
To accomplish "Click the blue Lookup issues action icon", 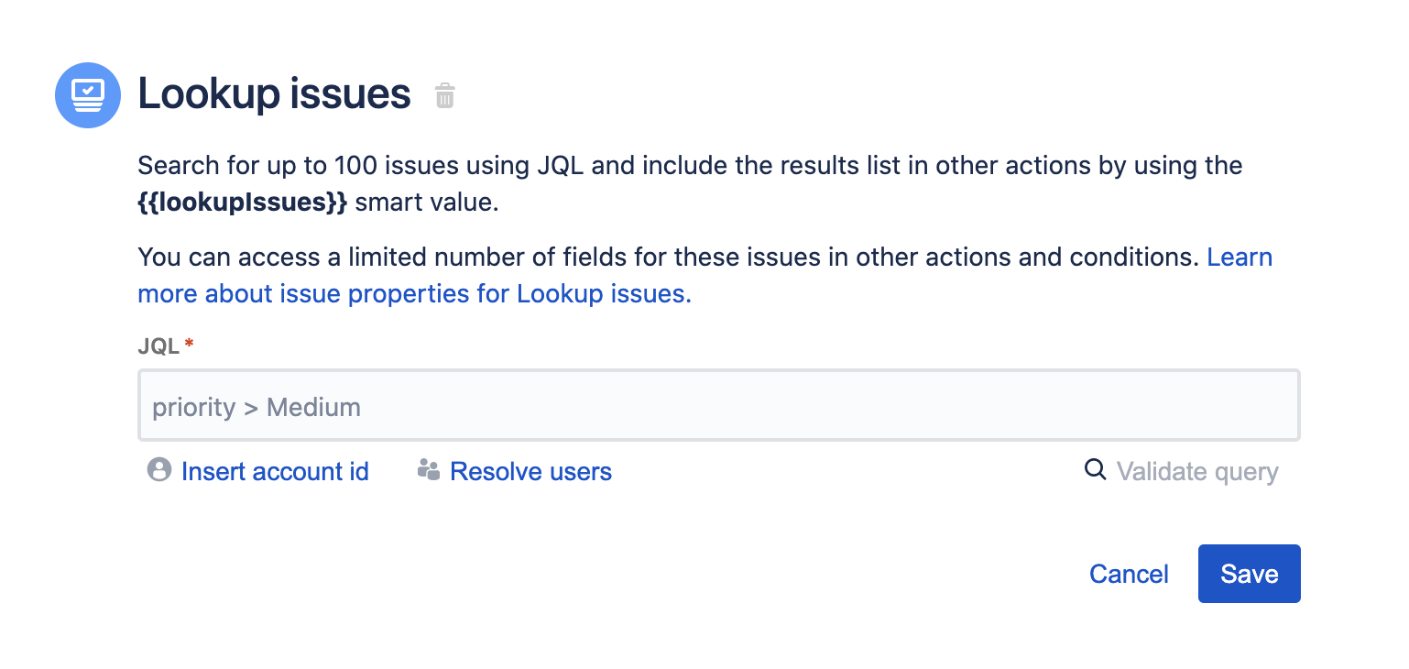I will (x=88, y=95).
